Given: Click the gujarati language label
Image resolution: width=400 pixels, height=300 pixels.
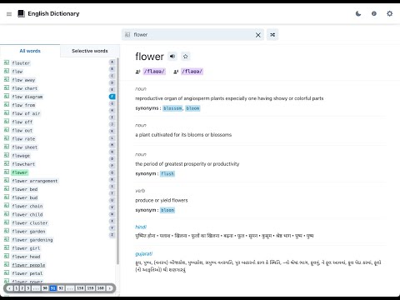Looking at the screenshot, I should (x=144, y=254).
